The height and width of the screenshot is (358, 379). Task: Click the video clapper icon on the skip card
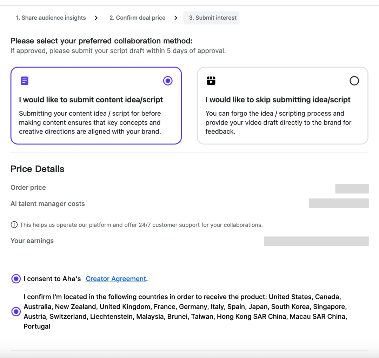point(211,81)
